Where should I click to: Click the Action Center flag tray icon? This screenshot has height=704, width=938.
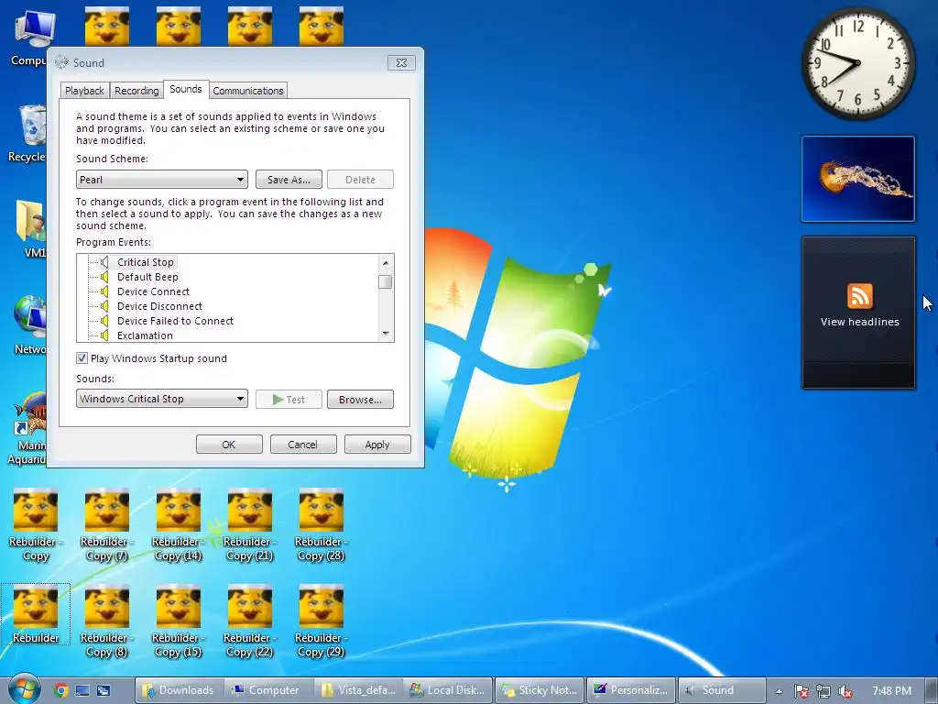point(801,691)
